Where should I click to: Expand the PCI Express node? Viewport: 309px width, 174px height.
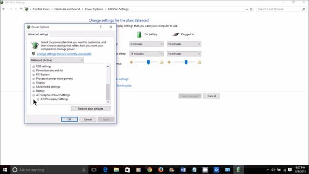[x=33, y=75]
